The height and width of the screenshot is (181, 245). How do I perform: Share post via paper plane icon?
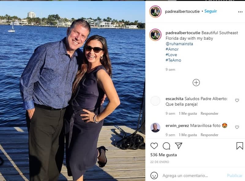[x=179, y=146]
